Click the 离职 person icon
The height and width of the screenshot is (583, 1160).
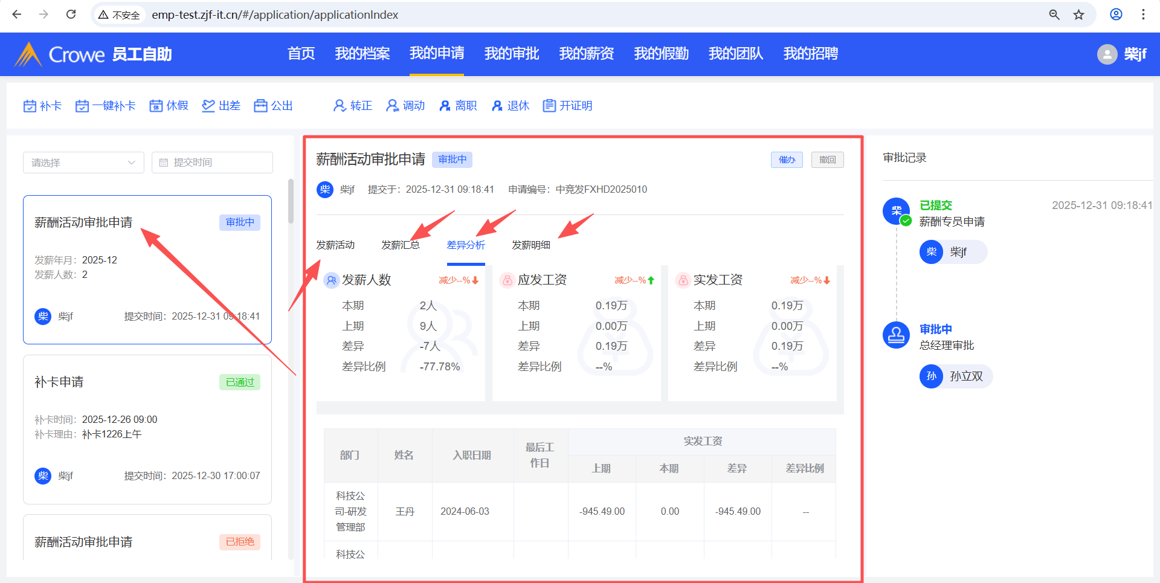click(445, 106)
